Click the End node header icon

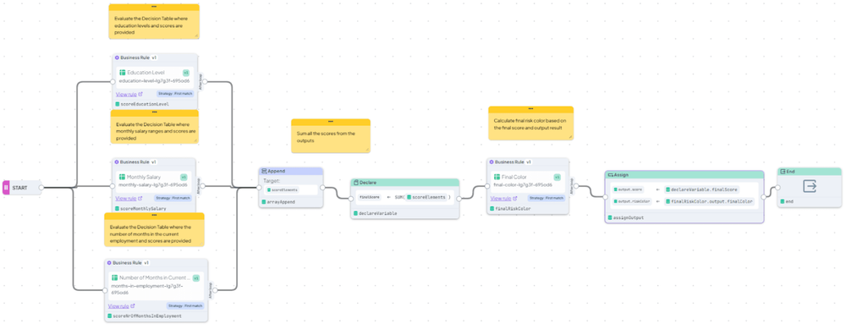783,172
